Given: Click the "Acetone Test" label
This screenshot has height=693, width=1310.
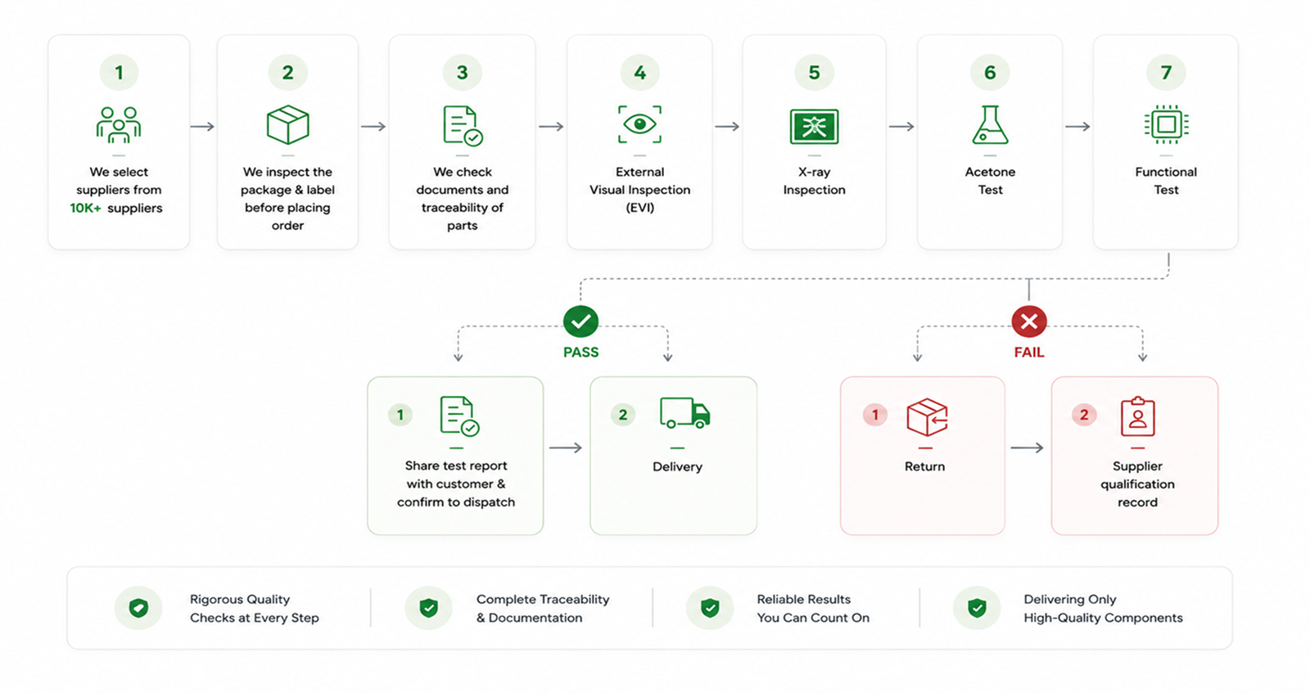Looking at the screenshot, I should point(990,181).
